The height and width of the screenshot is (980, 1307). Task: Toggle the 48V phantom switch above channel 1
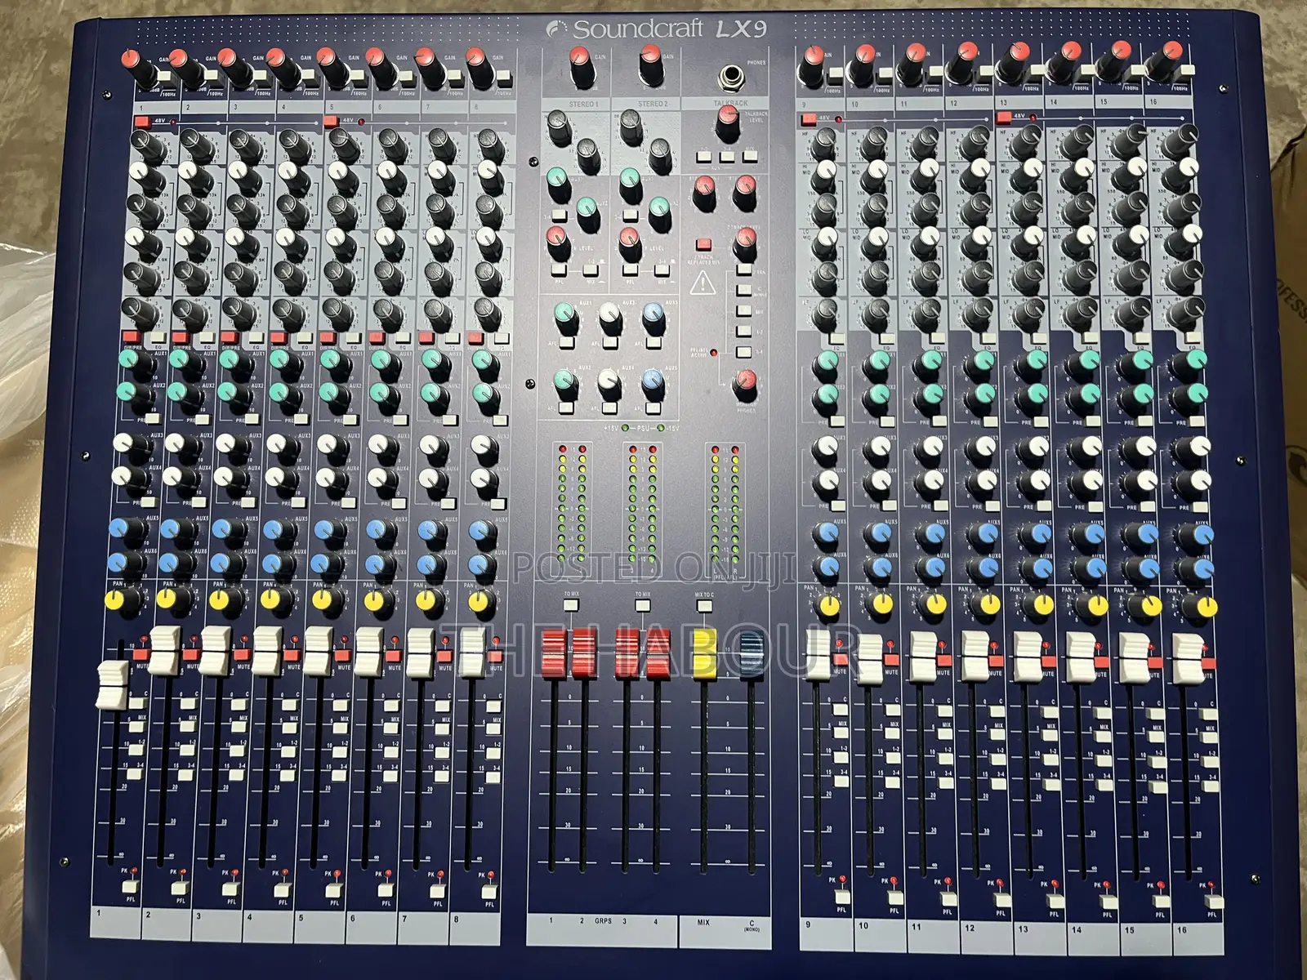tap(142, 121)
